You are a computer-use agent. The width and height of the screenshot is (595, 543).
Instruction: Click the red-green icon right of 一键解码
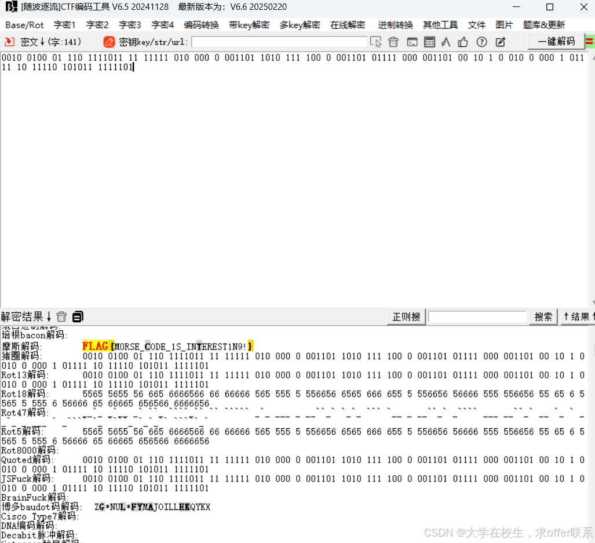[590, 41]
